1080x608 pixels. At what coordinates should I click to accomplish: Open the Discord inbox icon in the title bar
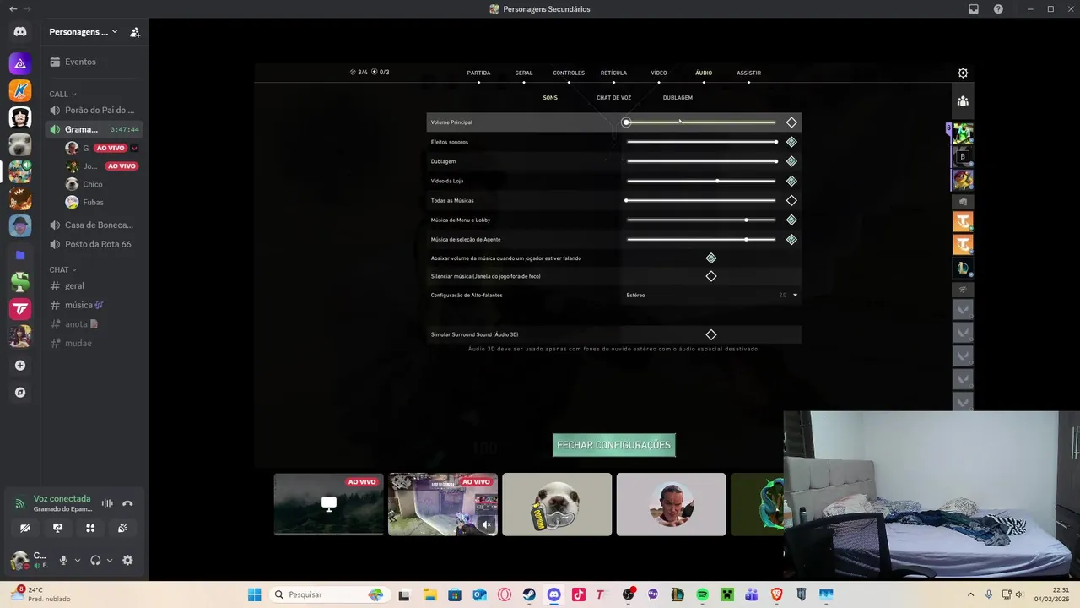(974, 9)
